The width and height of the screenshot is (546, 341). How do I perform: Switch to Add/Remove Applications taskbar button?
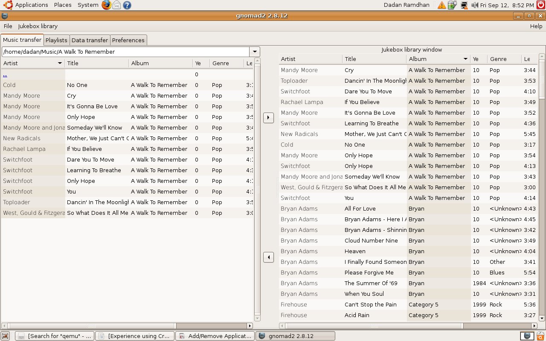215,336
